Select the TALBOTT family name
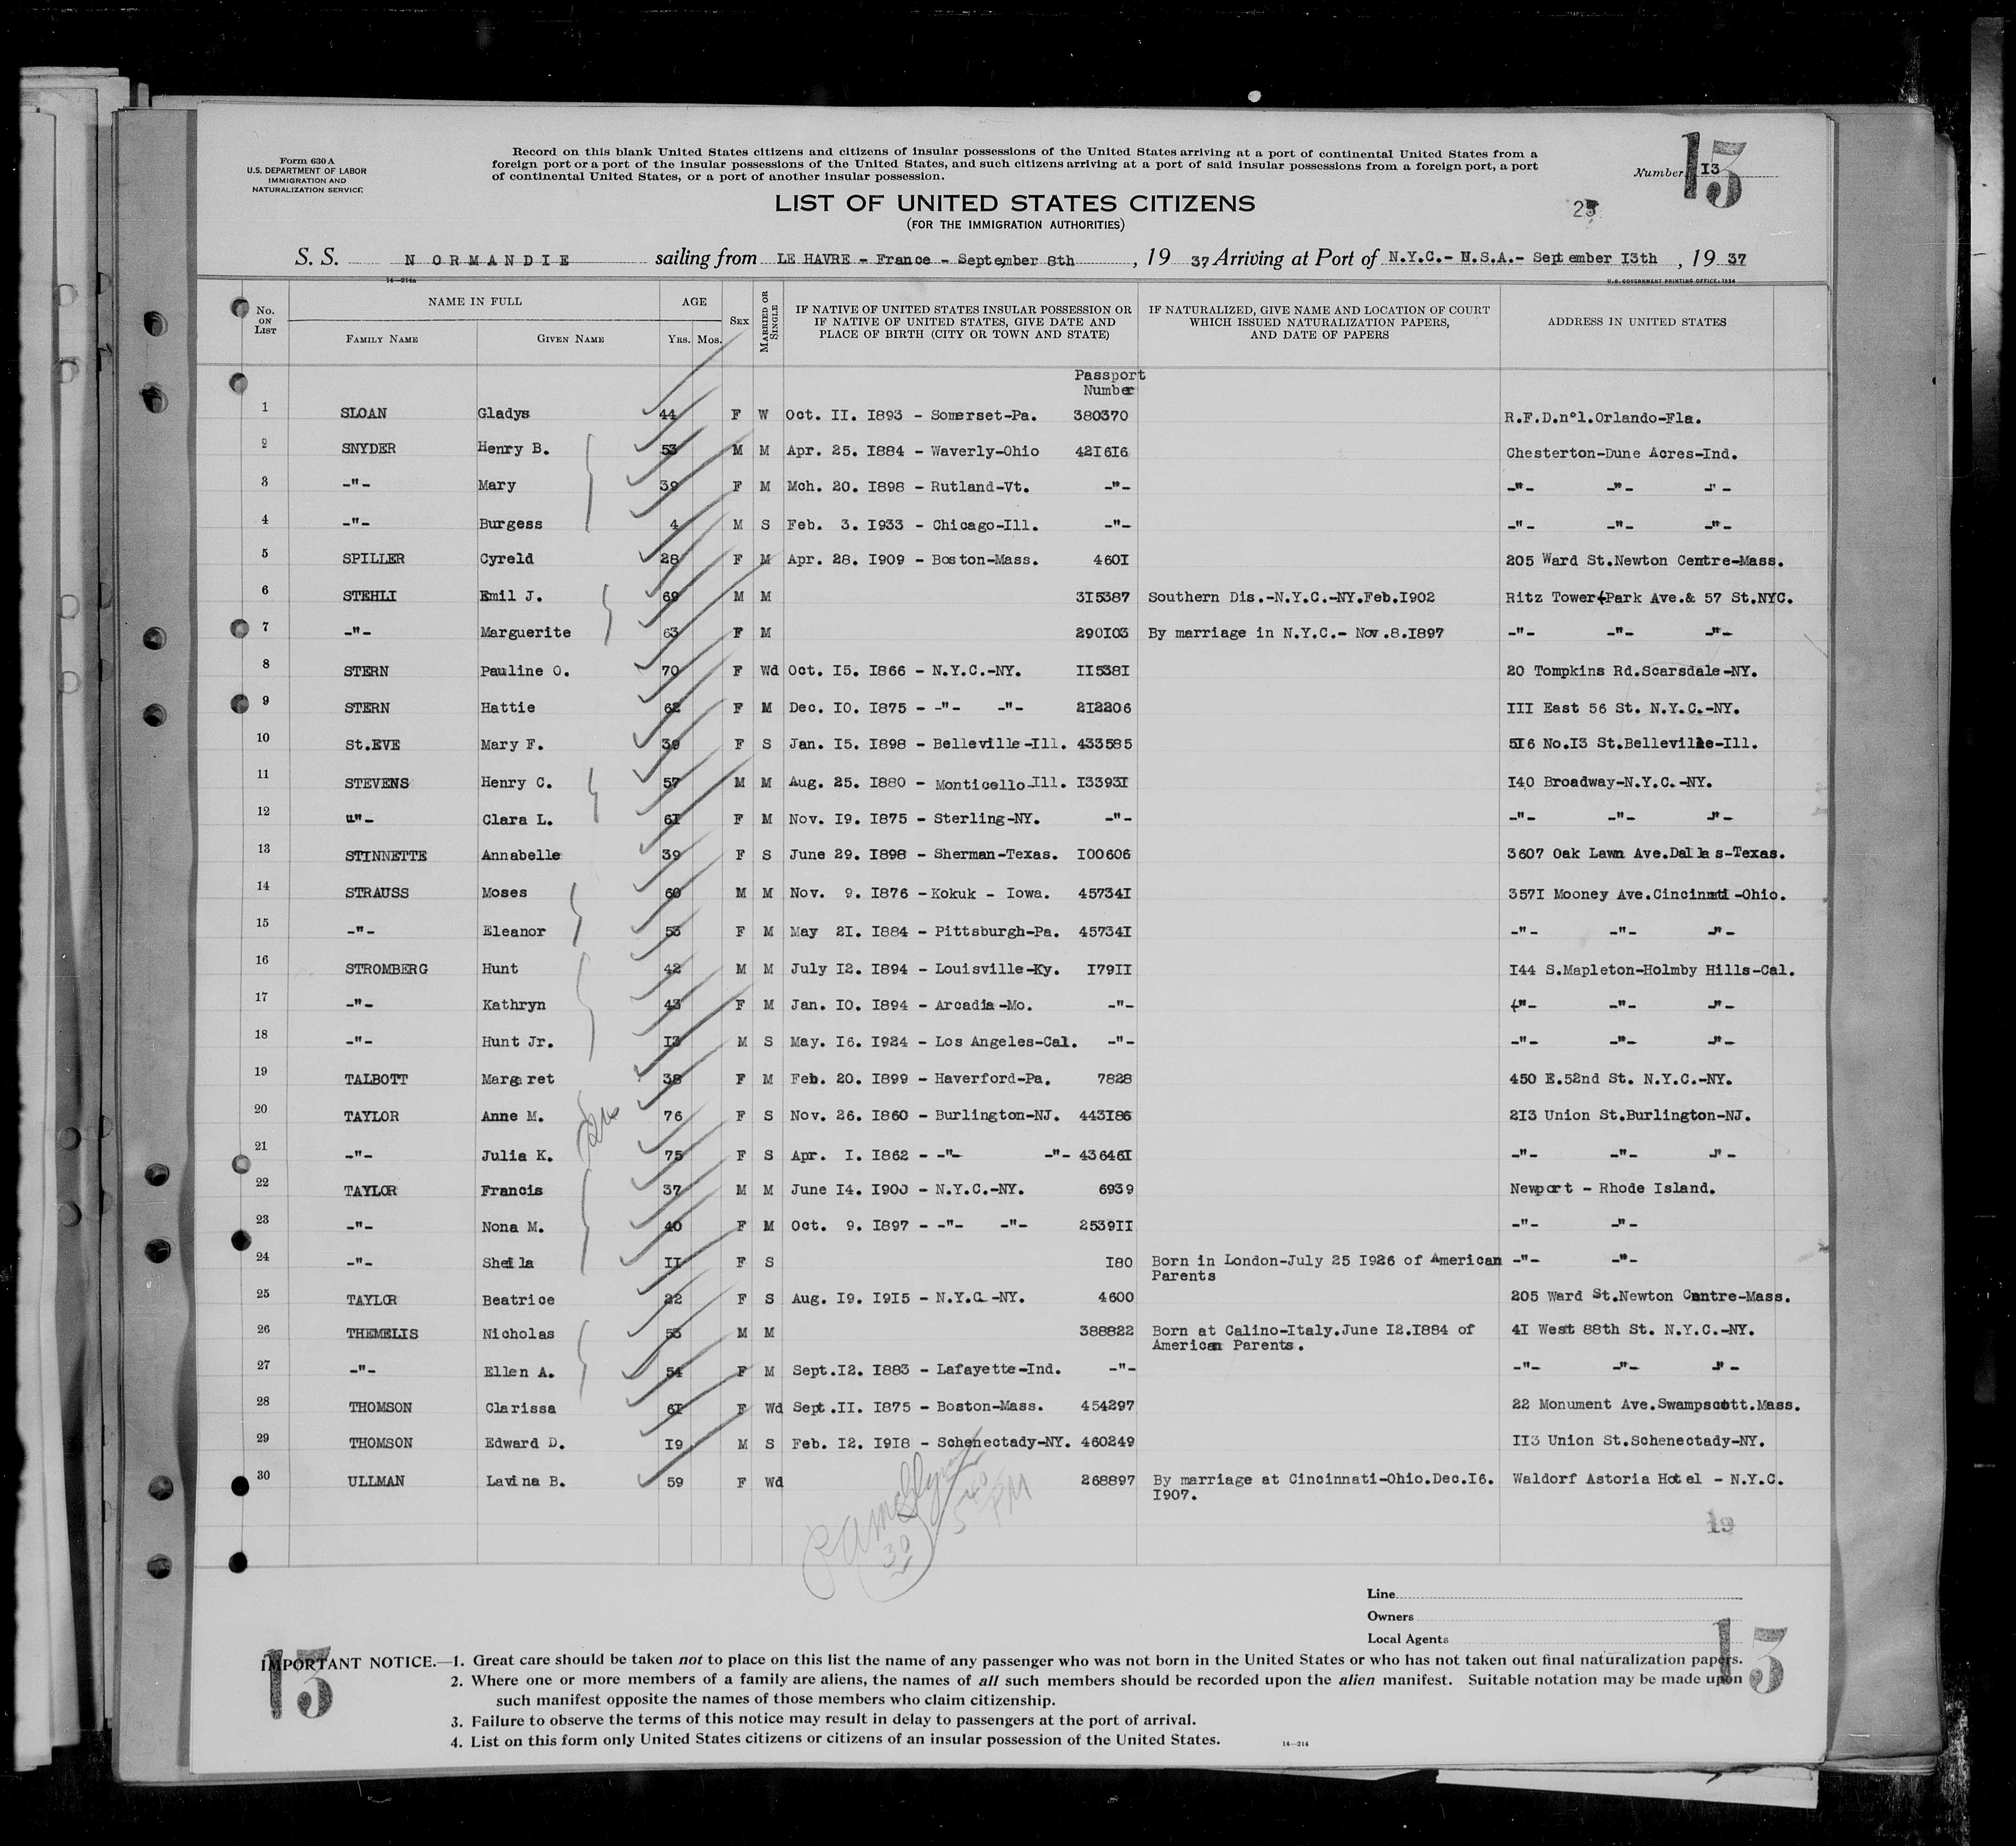 [377, 1079]
